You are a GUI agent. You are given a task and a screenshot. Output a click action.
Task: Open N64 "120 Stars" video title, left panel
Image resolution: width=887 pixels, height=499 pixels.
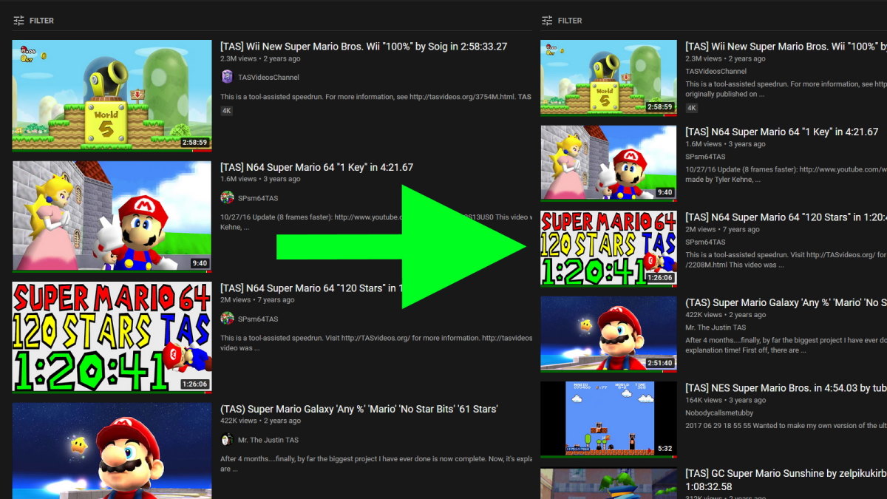310,288
